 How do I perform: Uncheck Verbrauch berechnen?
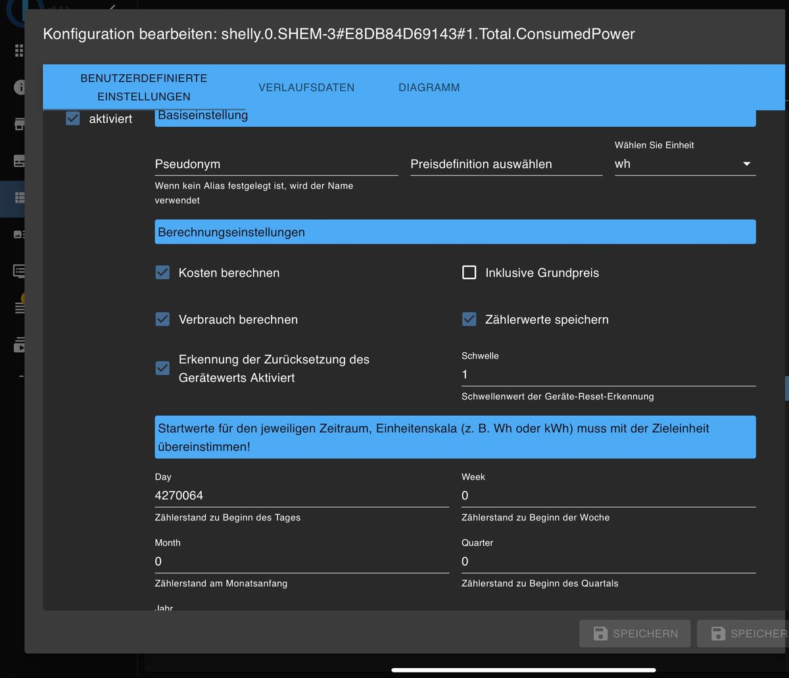pos(162,319)
